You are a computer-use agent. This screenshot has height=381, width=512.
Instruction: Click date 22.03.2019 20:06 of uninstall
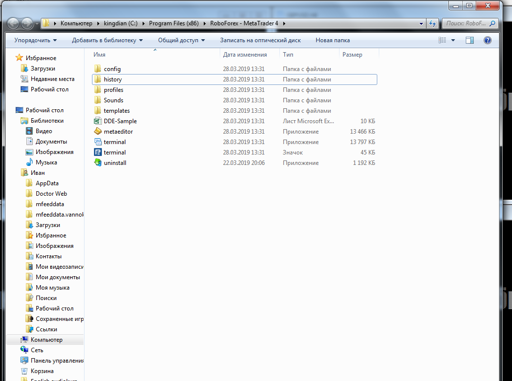[x=244, y=163]
